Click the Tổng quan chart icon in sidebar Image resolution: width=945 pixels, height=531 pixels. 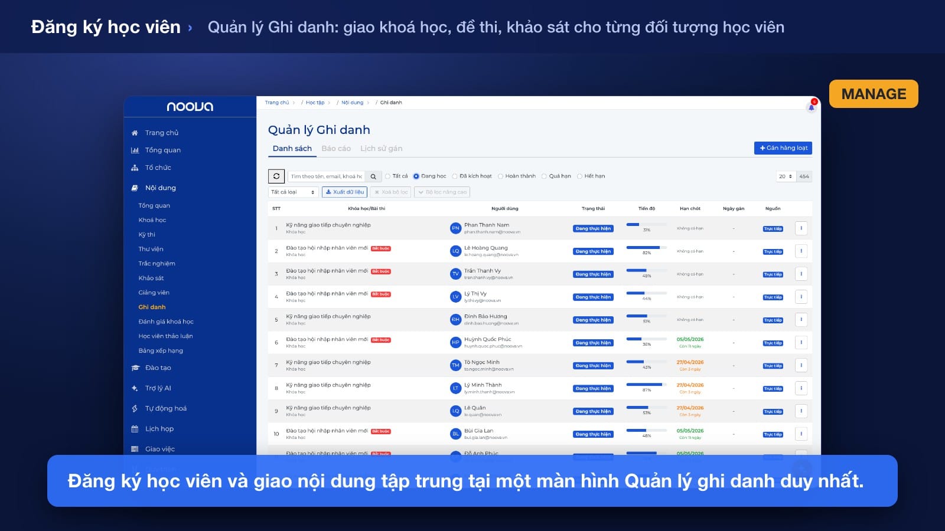pos(135,150)
